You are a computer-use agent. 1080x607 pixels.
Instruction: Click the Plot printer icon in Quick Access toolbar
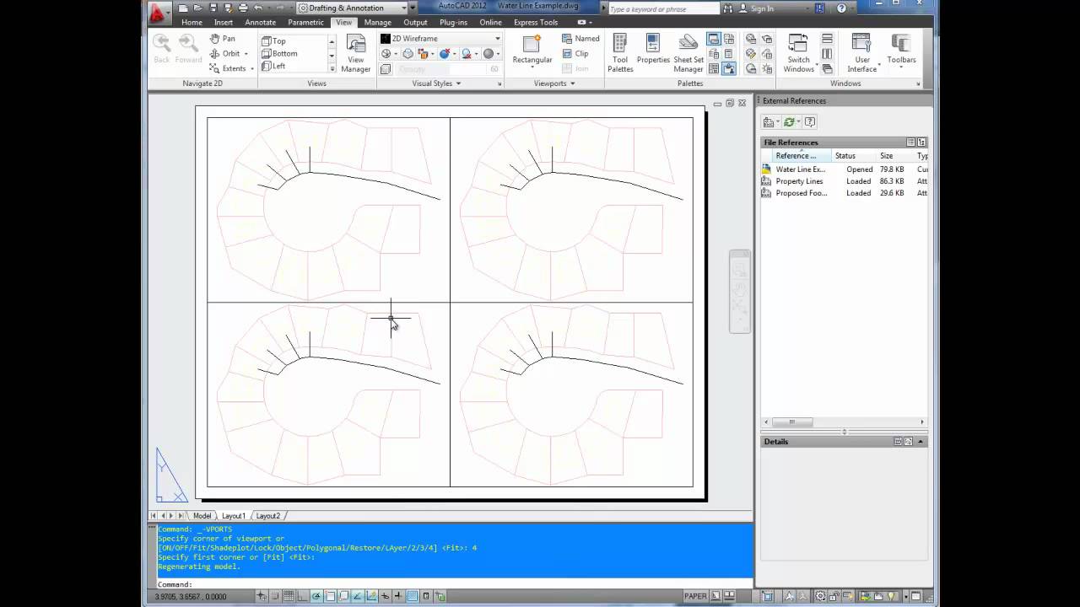point(243,8)
